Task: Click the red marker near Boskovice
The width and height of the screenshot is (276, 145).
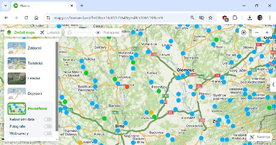Action: click(x=127, y=86)
